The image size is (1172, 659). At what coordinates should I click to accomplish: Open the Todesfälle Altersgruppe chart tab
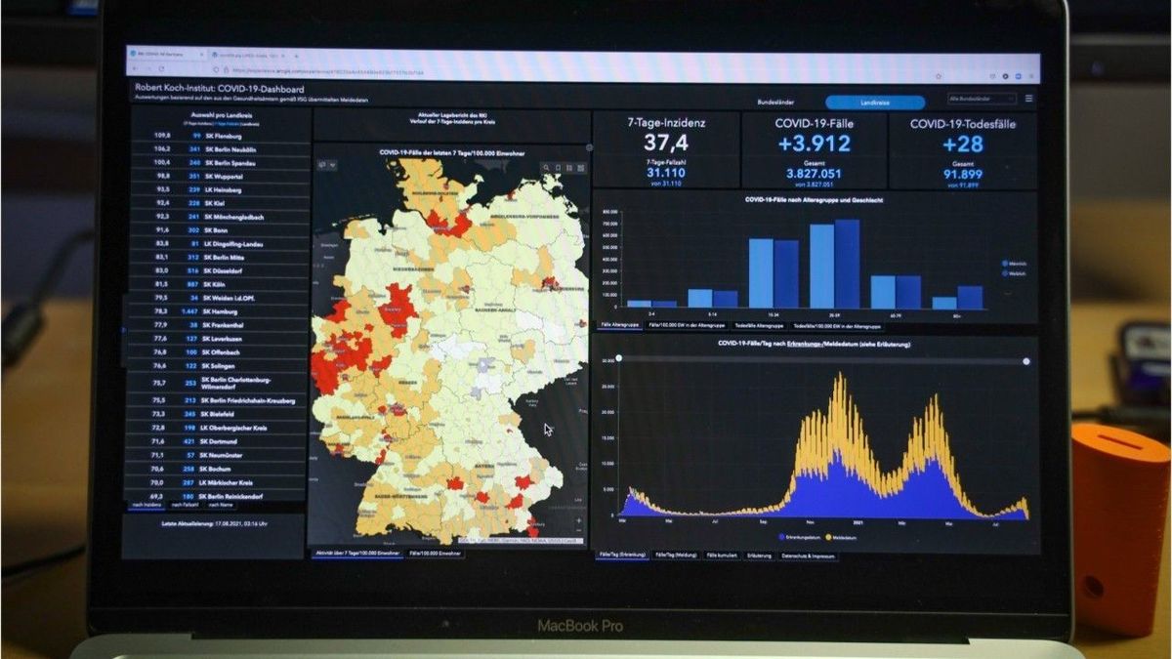click(x=757, y=324)
